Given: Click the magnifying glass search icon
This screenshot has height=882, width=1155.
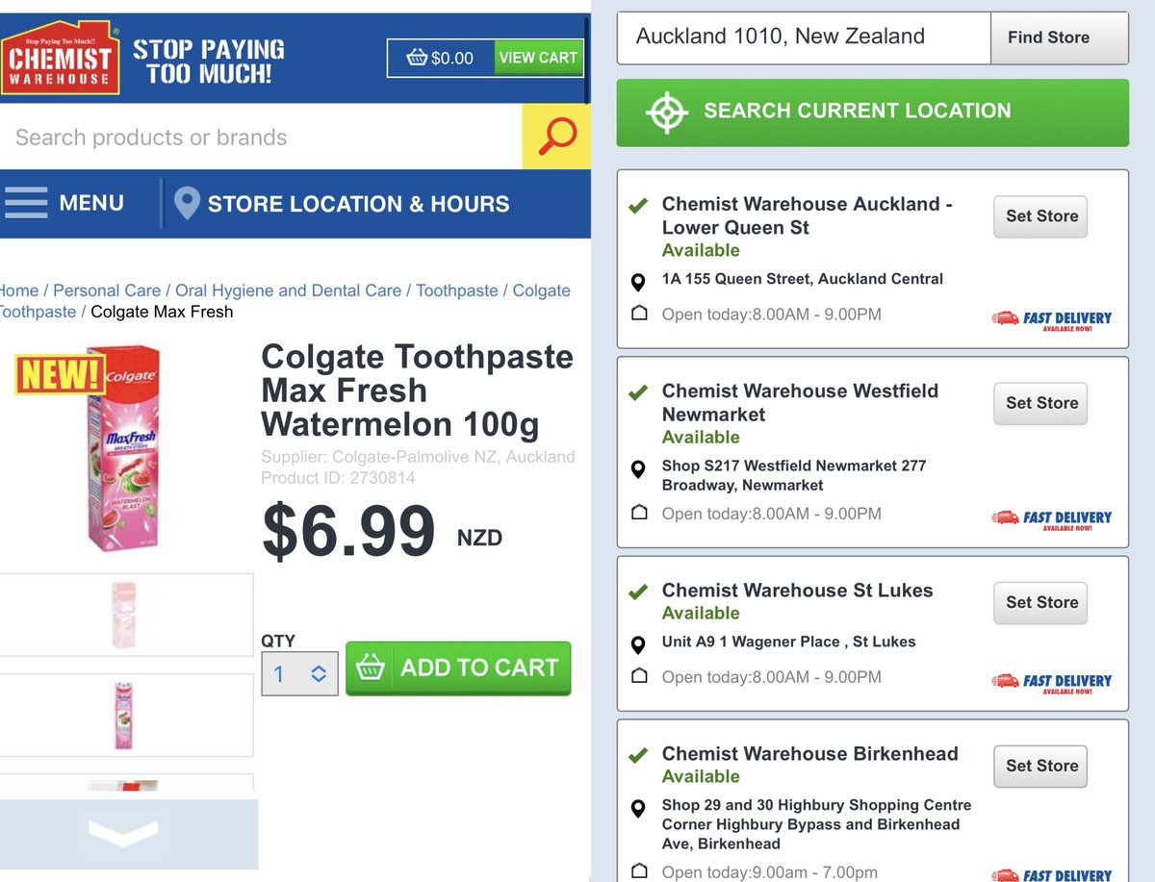Looking at the screenshot, I should (x=556, y=137).
